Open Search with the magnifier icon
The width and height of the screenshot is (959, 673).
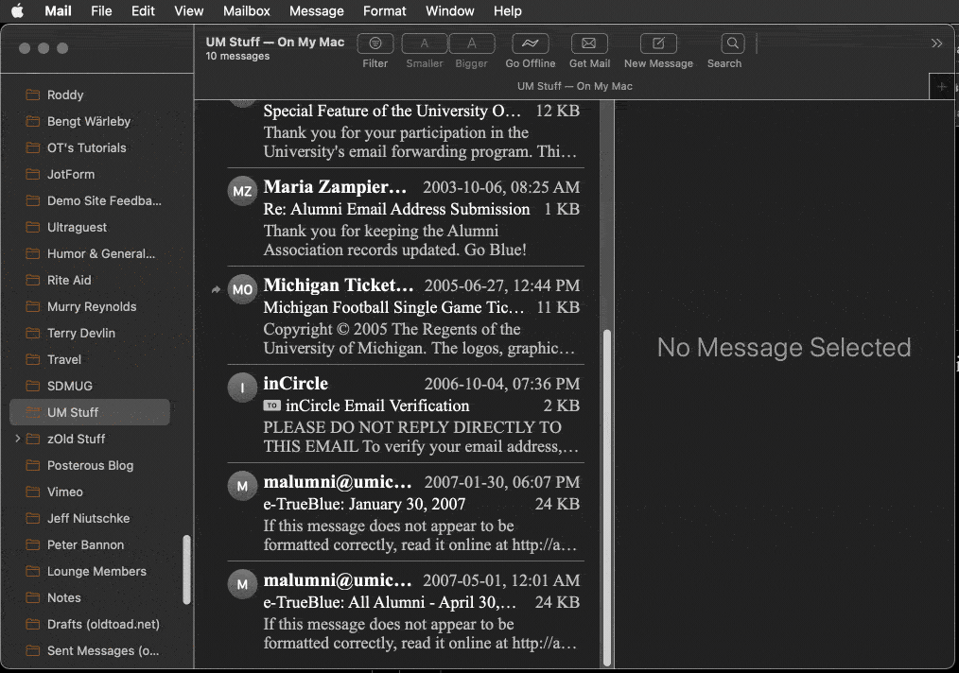pos(732,43)
